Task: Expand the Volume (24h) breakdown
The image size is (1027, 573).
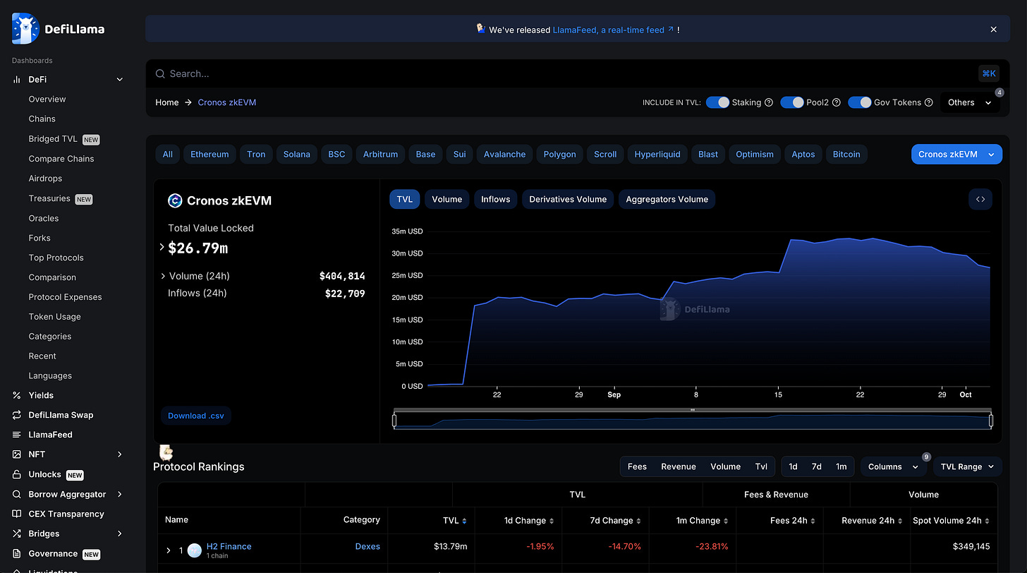Action: (x=163, y=276)
